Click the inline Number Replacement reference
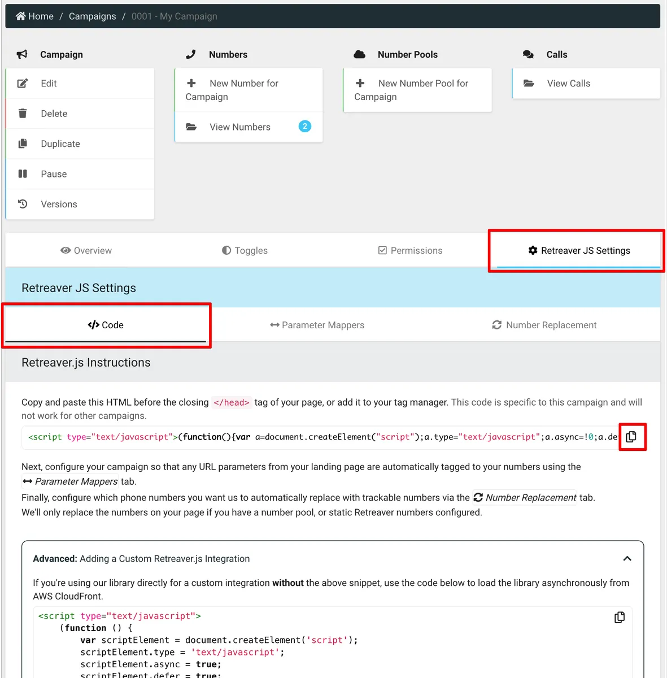 coord(525,497)
